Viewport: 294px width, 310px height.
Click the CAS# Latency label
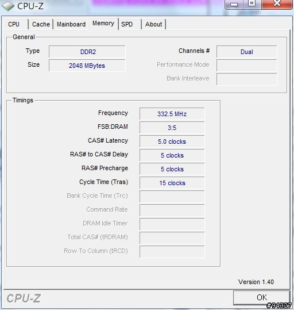click(x=108, y=140)
